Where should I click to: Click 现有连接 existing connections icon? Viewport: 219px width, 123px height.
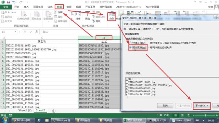[36, 16]
